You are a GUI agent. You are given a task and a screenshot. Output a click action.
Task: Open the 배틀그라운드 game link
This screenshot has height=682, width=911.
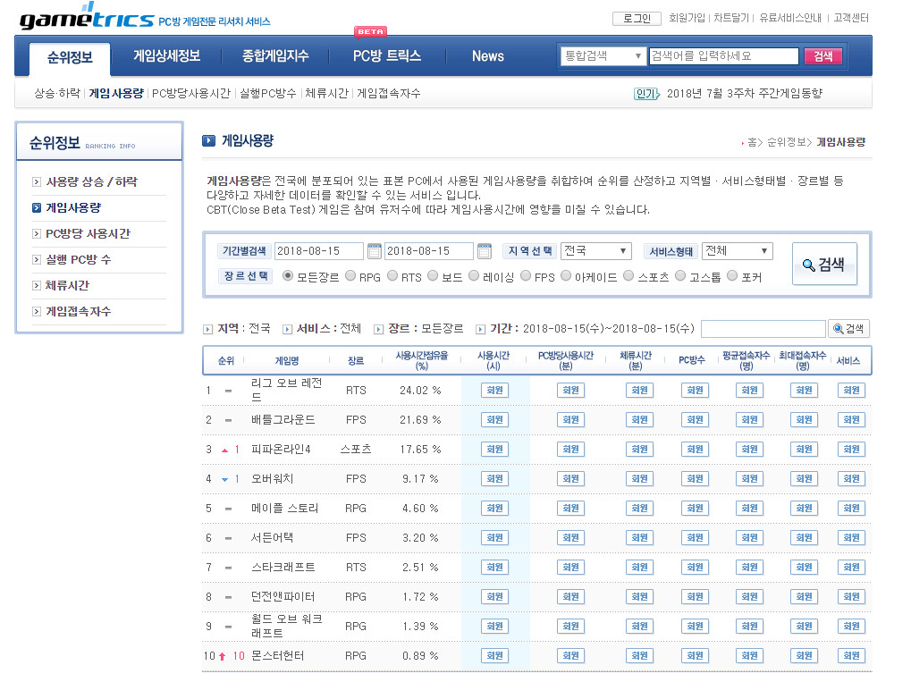[283, 419]
